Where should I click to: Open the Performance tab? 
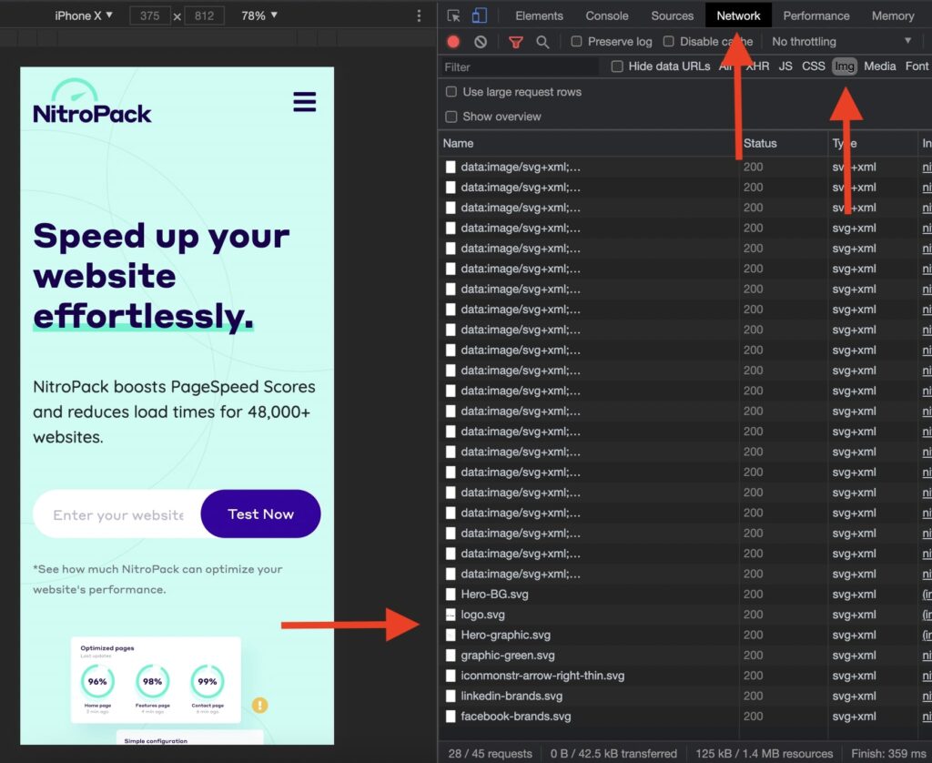point(816,16)
